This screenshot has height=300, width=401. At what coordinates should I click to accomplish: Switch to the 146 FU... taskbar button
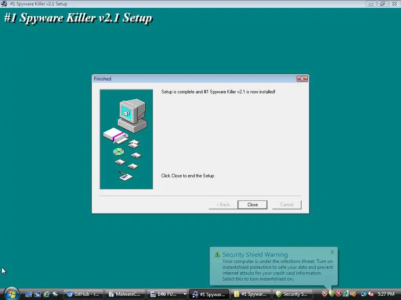(x=164, y=294)
